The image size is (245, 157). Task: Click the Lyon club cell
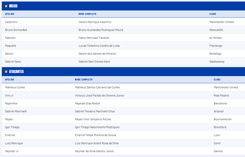tap(217, 135)
